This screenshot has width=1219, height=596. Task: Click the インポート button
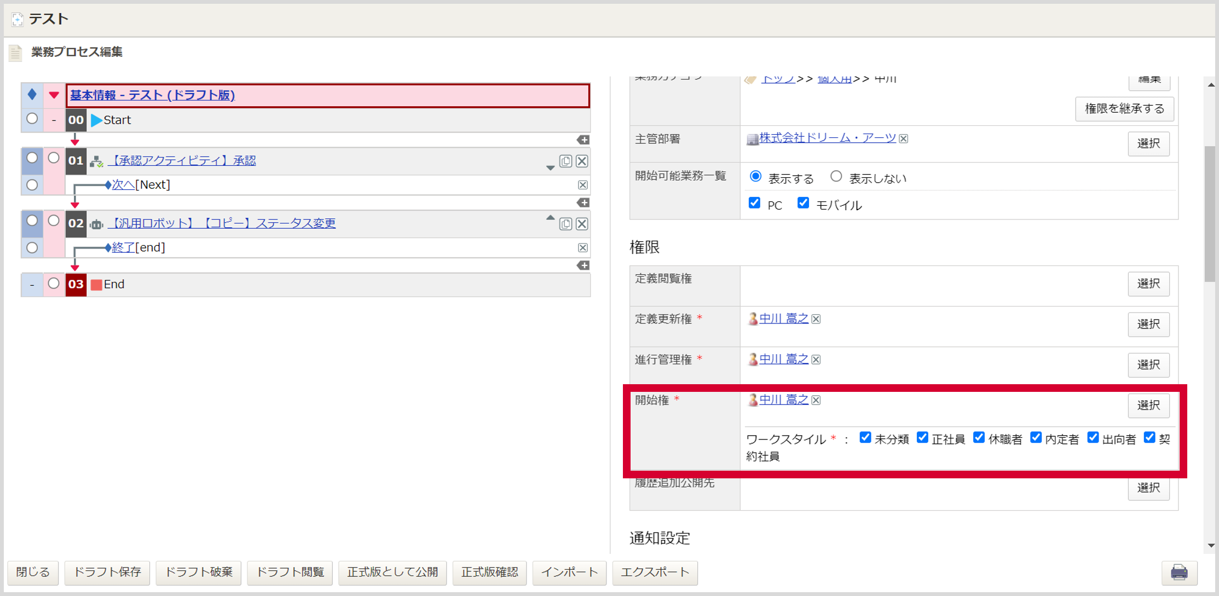point(569,572)
